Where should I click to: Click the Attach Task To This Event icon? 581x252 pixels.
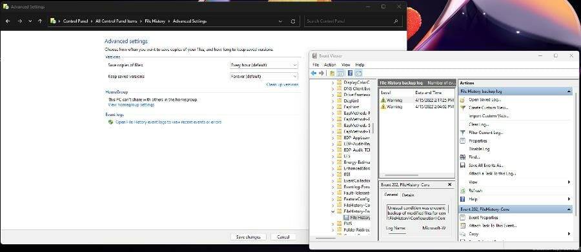[x=462, y=226]
